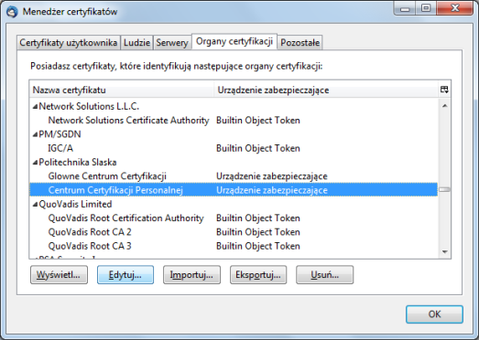
Task: Click the Importuj... button
Action: [x=191, y=275]
